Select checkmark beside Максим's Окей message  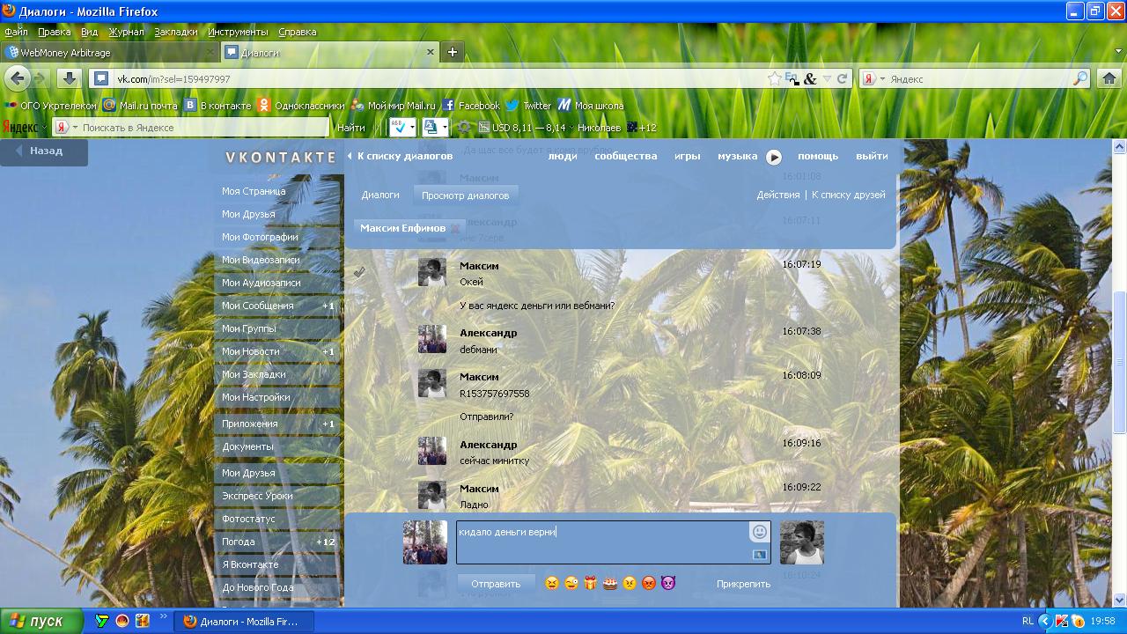(x=359, y=272)
